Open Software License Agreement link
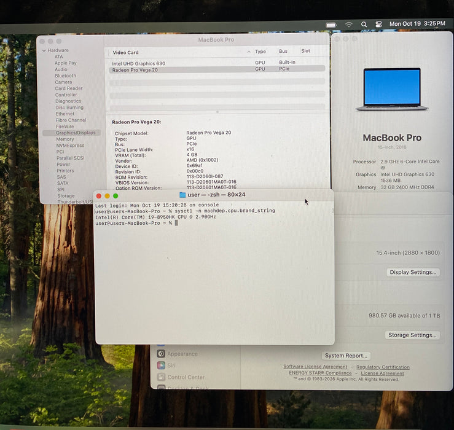 click(315, 367)
